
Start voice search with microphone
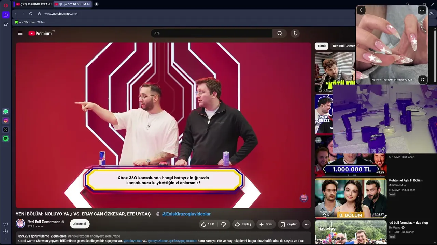pos(295,33)
